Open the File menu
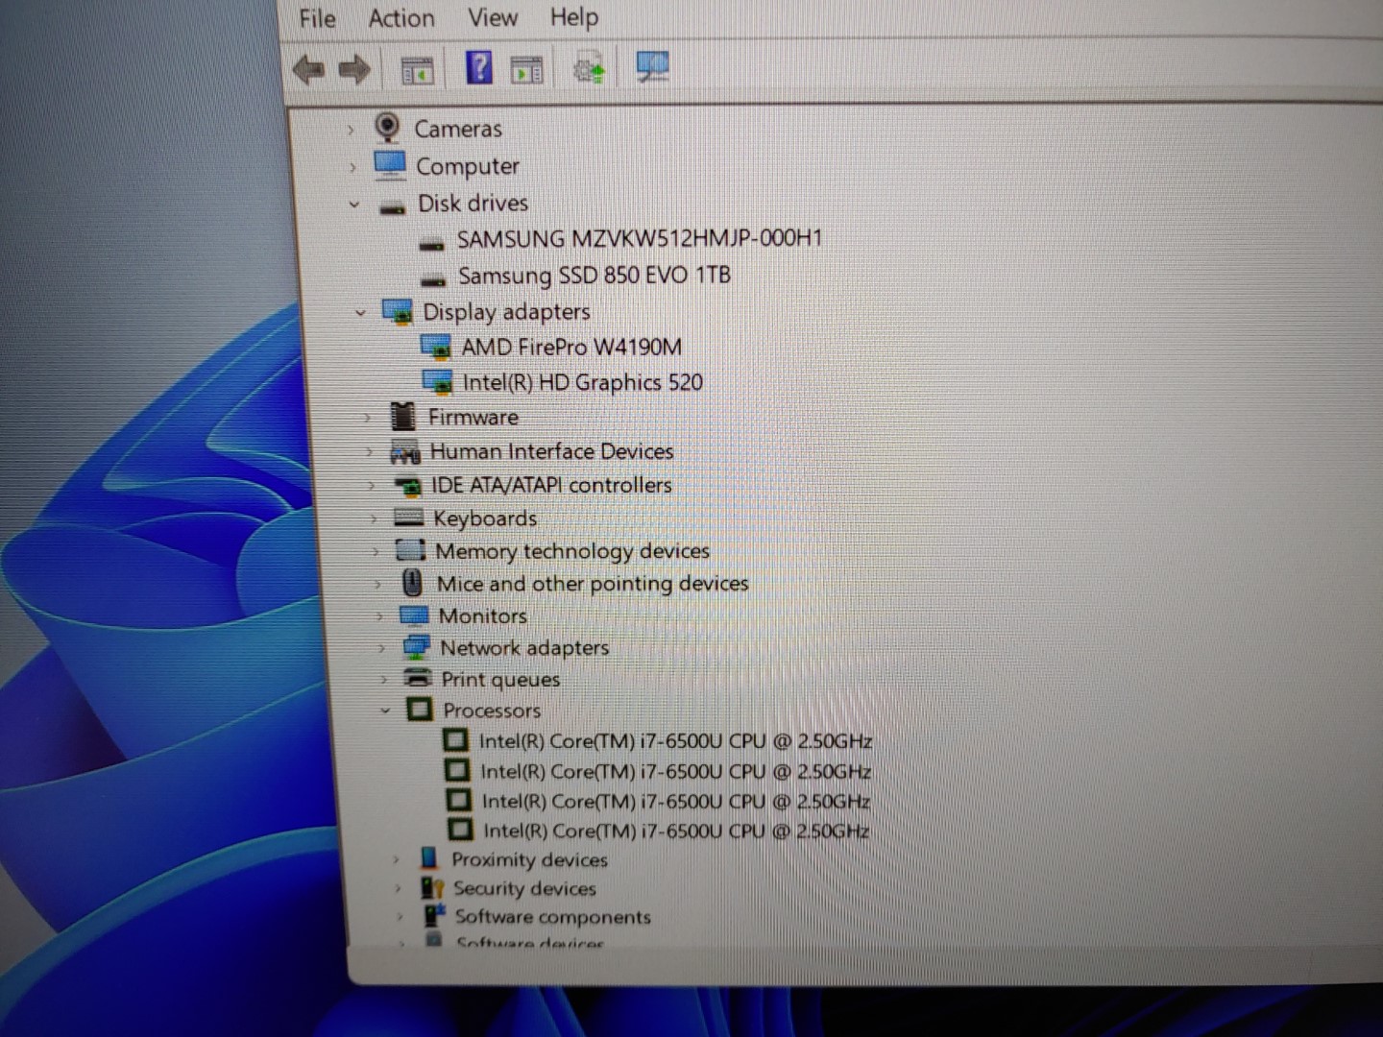This screenshot has height=1037, width=1383. [x=317, y=18]
